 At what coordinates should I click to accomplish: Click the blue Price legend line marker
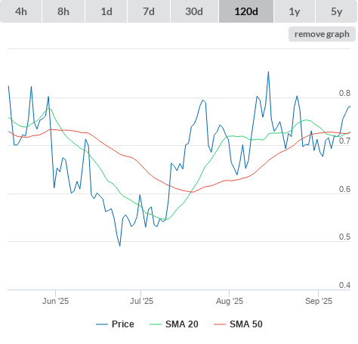[102, 324]
